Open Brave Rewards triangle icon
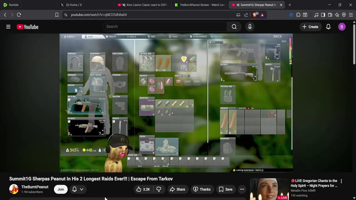The image size is (356, 200). 262,15
